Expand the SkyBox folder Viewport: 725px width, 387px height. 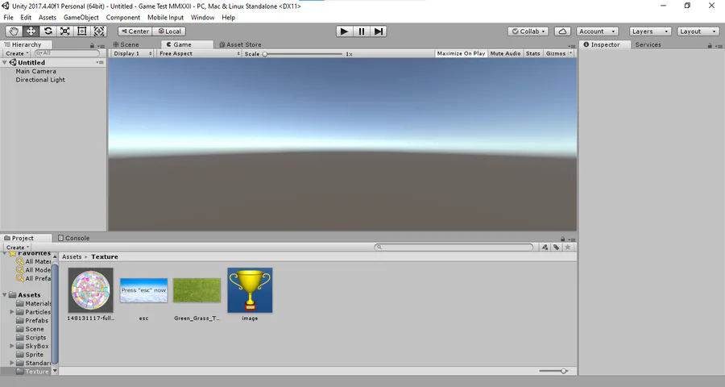(12, 346)
